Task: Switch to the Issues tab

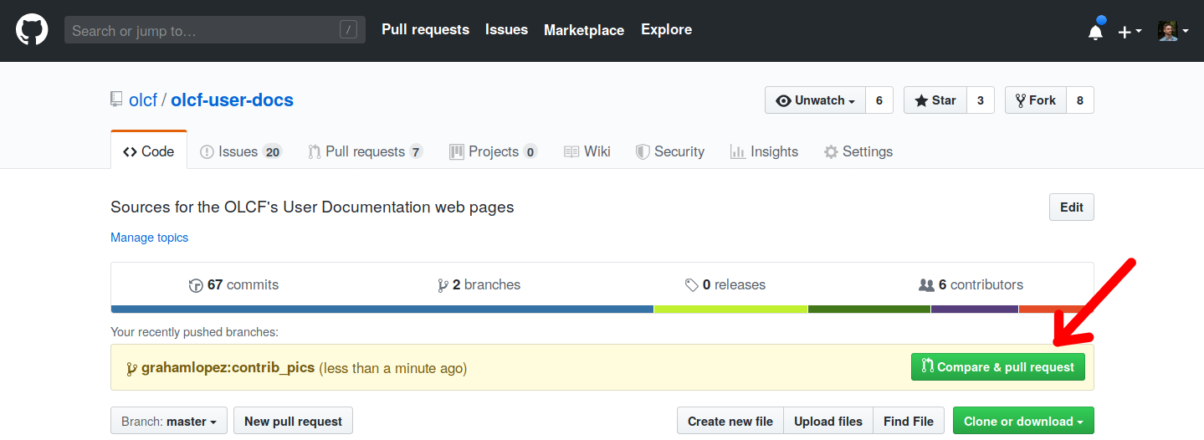Action: click(x=240, y=151)
